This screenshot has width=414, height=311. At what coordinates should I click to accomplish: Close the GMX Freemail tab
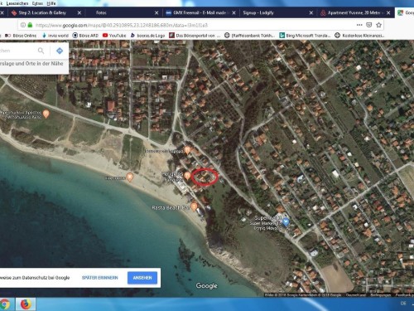click(233, 12)
